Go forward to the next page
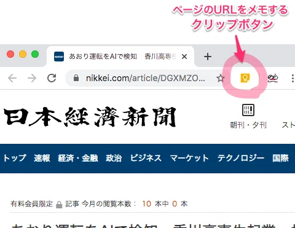The height and width of the screenshot is (228, 295). pos(32,78)
